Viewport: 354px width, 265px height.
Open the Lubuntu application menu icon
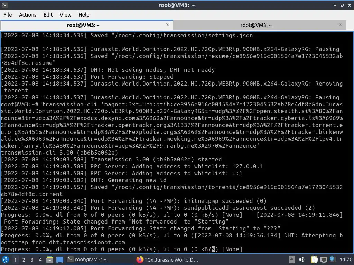pos(5,259)
